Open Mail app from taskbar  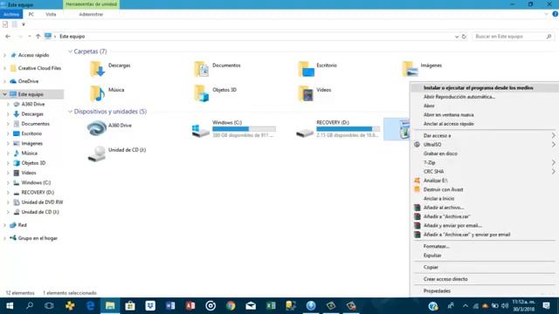coord(251,306)
